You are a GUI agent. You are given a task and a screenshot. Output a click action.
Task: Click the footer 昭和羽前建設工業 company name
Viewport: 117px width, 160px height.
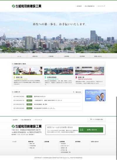tap(30, 126)
